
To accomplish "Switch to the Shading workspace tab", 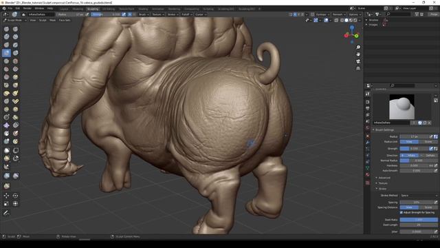I will pyautogui.click(x=143, y=9).
